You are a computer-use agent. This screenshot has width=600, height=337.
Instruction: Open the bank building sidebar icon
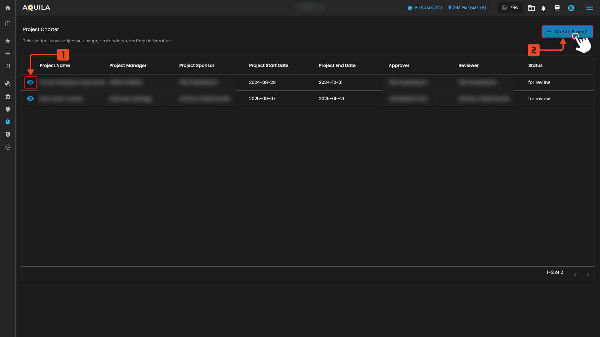click(8, 97)
